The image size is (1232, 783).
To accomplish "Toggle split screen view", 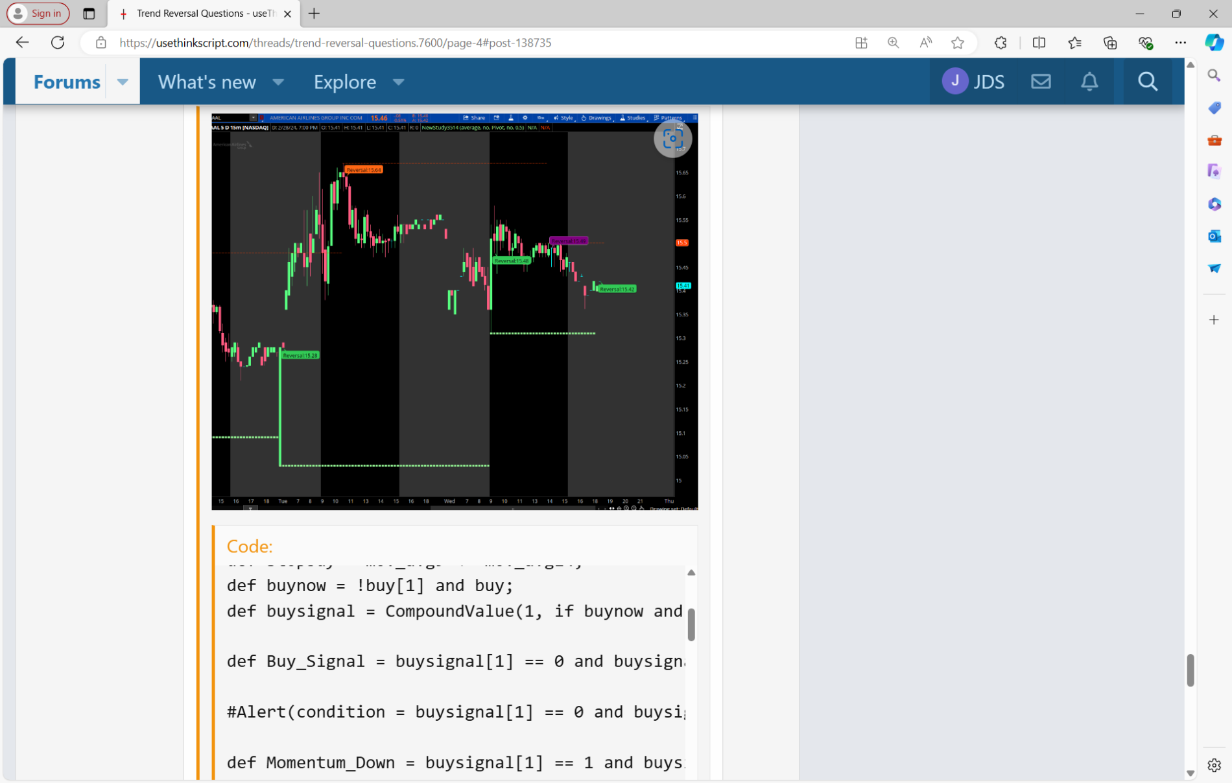I will [x=1039, y=43].
